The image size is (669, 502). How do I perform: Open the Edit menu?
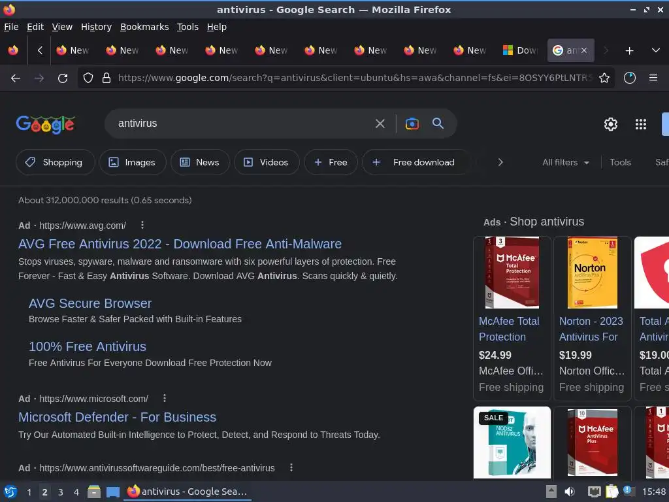35,27
